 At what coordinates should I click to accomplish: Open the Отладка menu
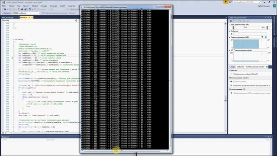point(44,6)
